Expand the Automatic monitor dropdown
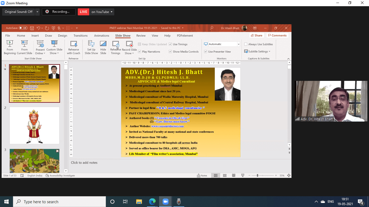Image resolution: width=369 pixels, height=207 pixels. click(238, 44)
